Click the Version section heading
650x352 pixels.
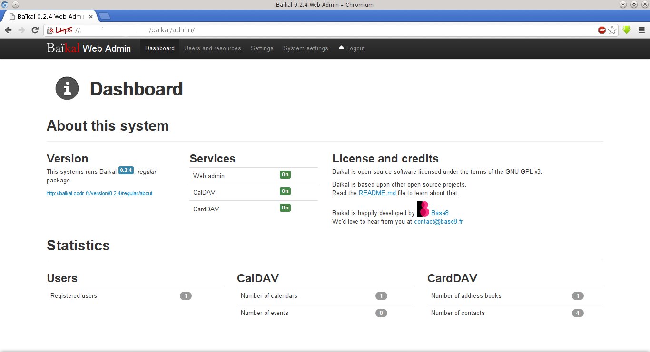68,159
